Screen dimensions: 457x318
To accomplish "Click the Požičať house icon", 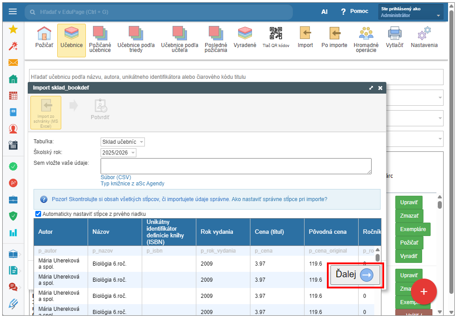I will tap(44, 34).
